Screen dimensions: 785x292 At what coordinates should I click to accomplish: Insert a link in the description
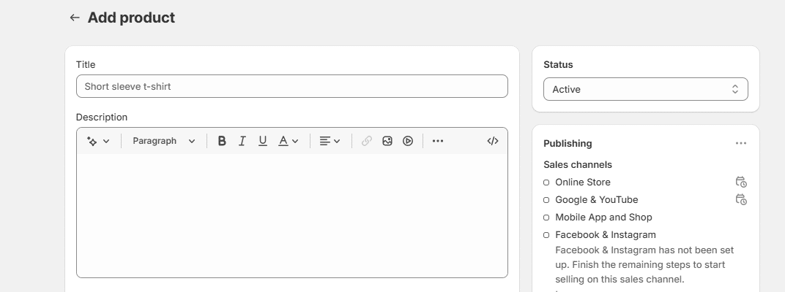coord(367,141)
